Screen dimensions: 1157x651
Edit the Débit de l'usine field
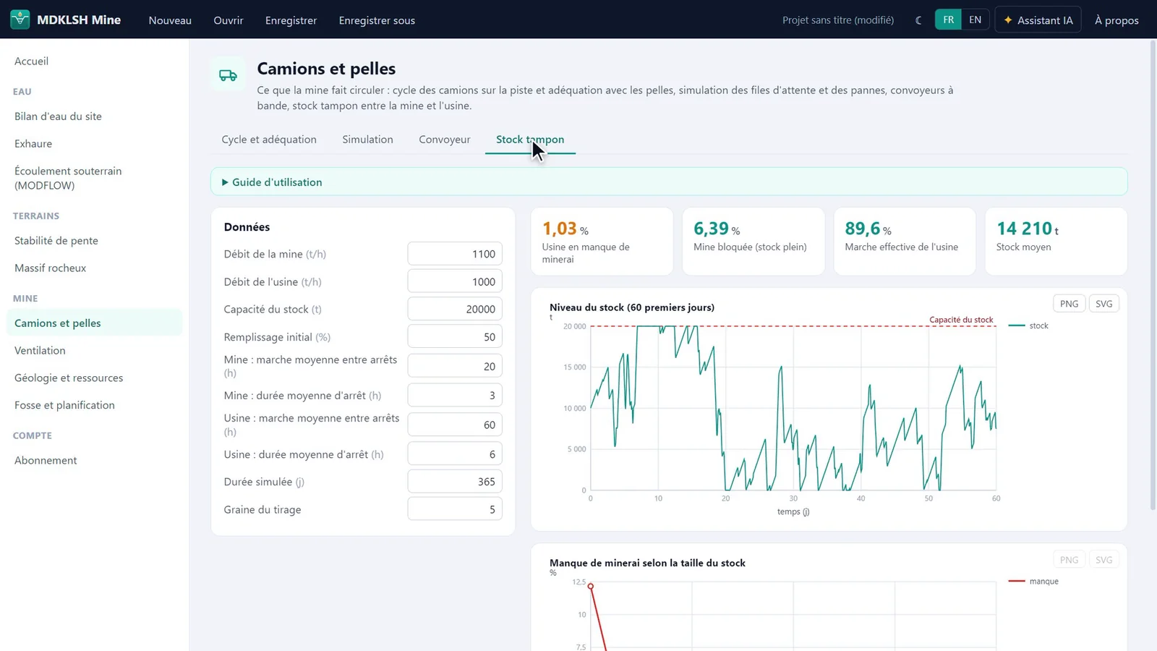[x=455, y=282]
